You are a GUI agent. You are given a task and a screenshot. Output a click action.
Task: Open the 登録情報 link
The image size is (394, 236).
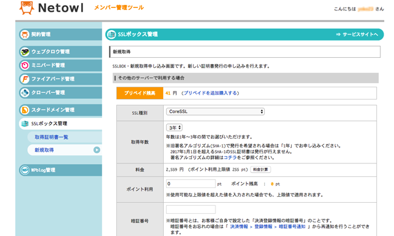tap(263, 226)
